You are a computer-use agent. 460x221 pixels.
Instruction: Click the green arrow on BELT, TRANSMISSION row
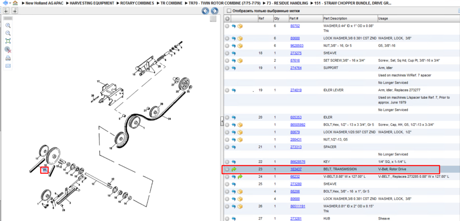[234, 170]
